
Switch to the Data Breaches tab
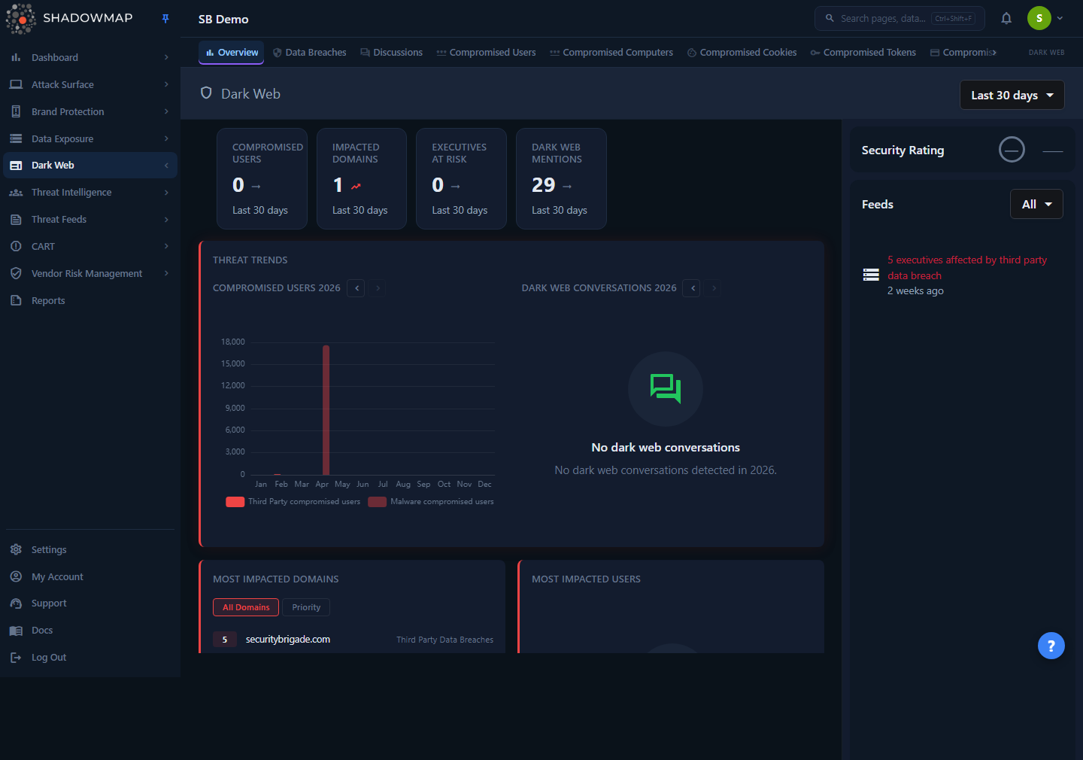pyautogui.click(x=309, y=53)
